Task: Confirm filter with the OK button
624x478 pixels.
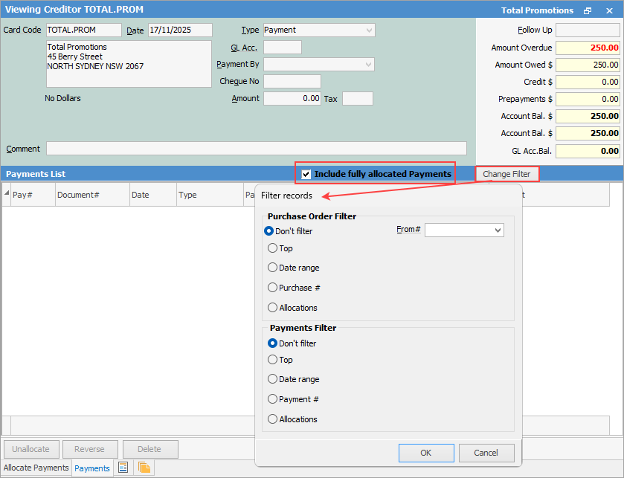Action: (x=426, y=453)
